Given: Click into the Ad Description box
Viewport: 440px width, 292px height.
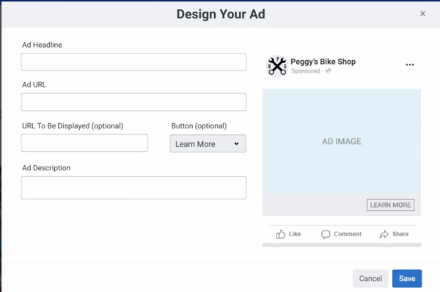Looking at the screenshot, I should click(133, 188).
